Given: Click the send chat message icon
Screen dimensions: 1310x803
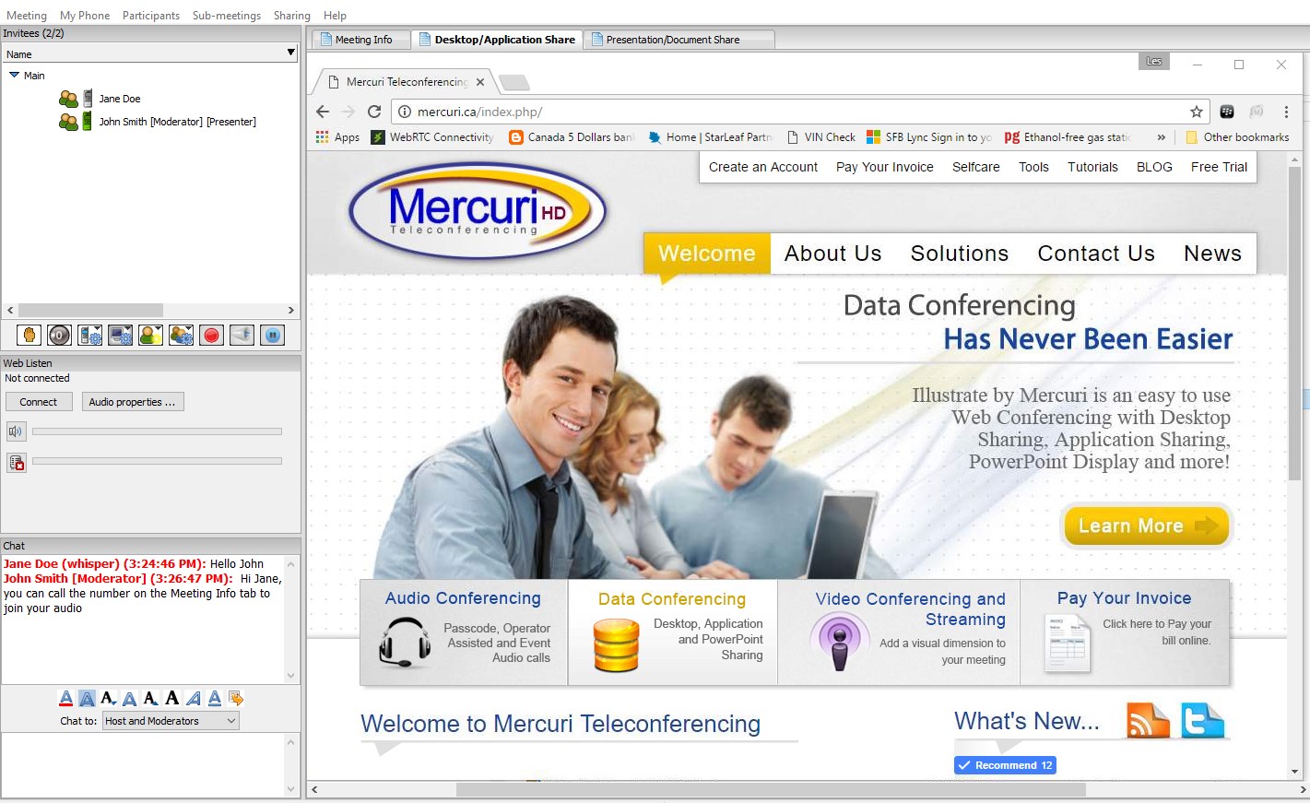Looking at the screenshot, I should (236, 698).
